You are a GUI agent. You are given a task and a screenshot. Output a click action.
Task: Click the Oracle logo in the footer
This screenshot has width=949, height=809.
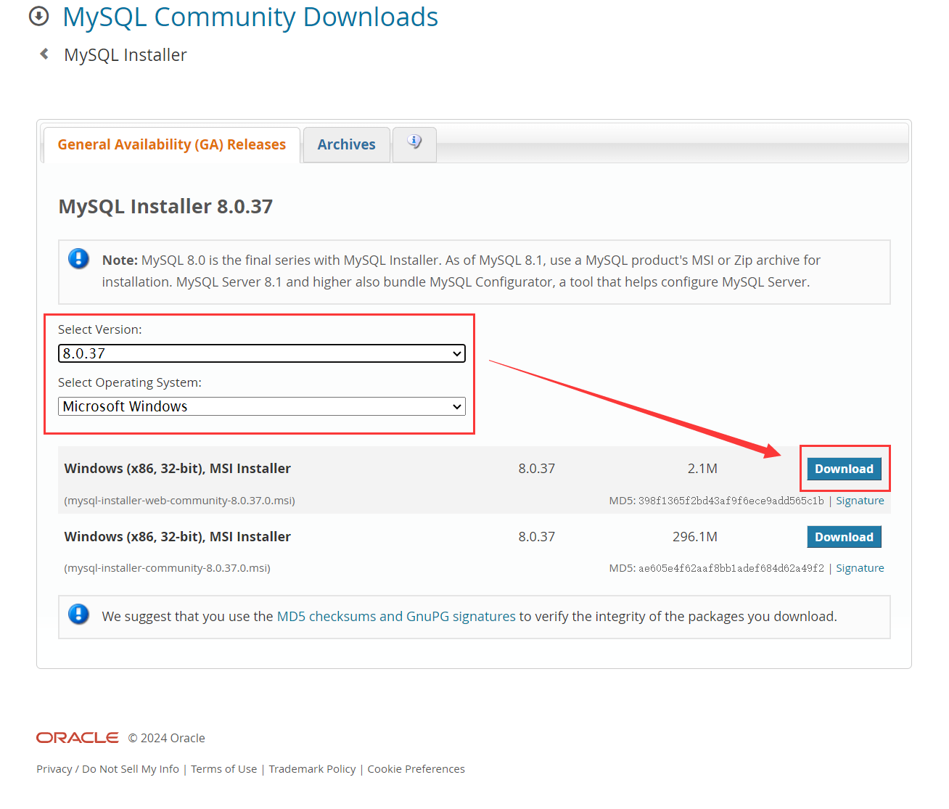(x=78, y=737)
